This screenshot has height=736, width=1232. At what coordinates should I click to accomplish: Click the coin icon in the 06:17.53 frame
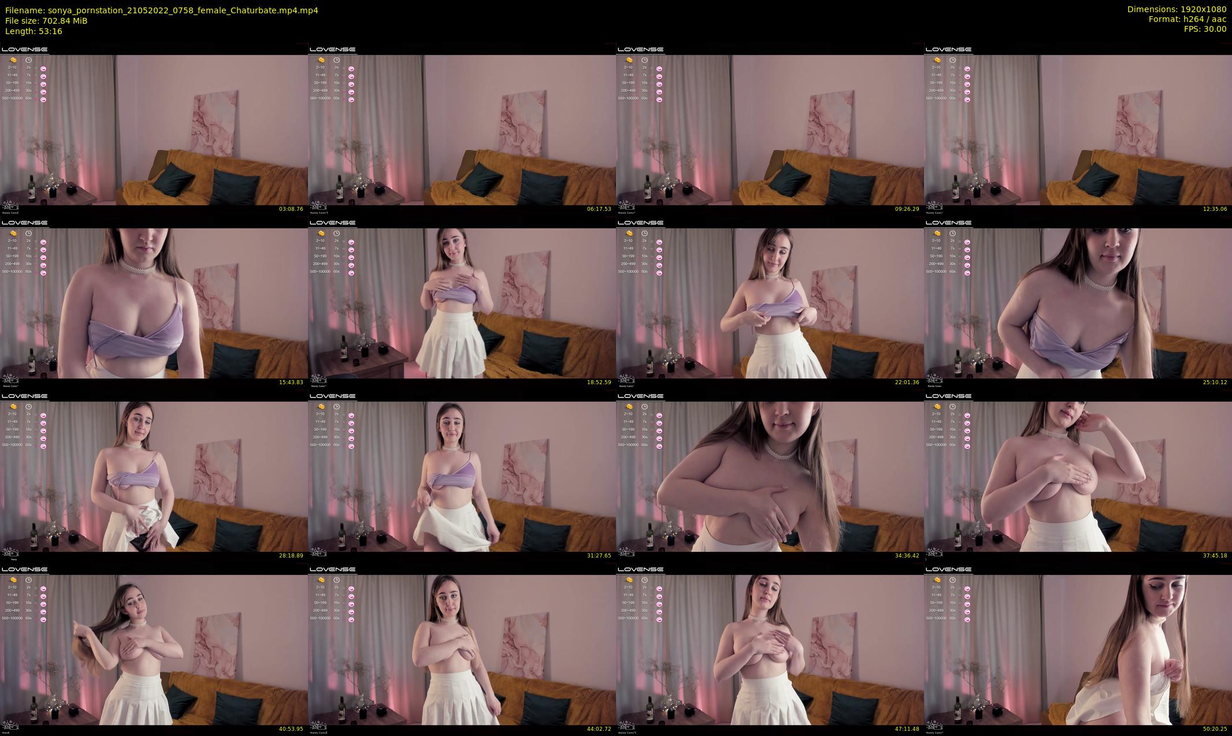321,60
